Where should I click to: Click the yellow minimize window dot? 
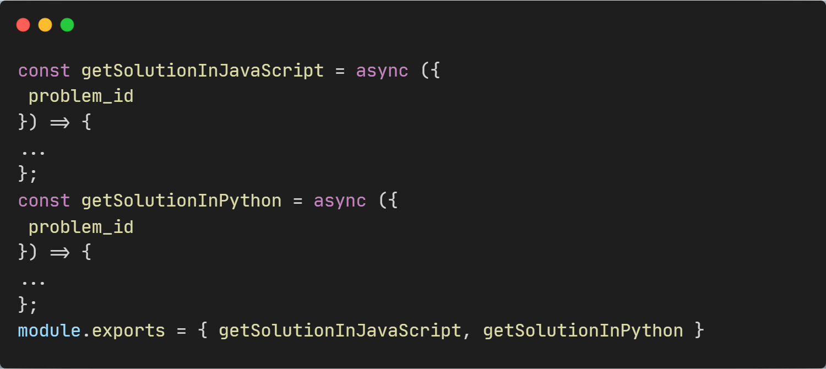pos(45,25)
